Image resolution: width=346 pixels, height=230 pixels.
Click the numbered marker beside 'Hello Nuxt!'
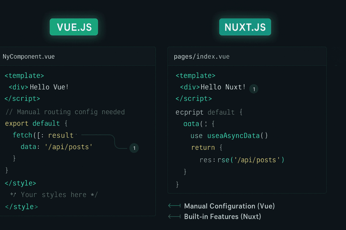[x=254, y=89]
